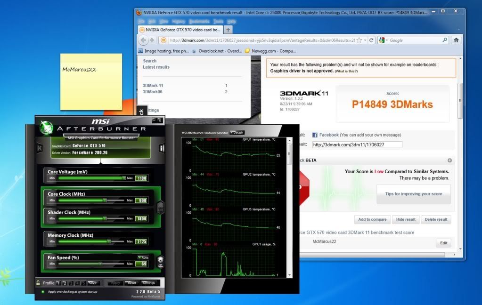Click the McMarcus22 sticky note
The width and height of the screenshot is (482, 305).
pyautogui.click(x=91, y=82)
